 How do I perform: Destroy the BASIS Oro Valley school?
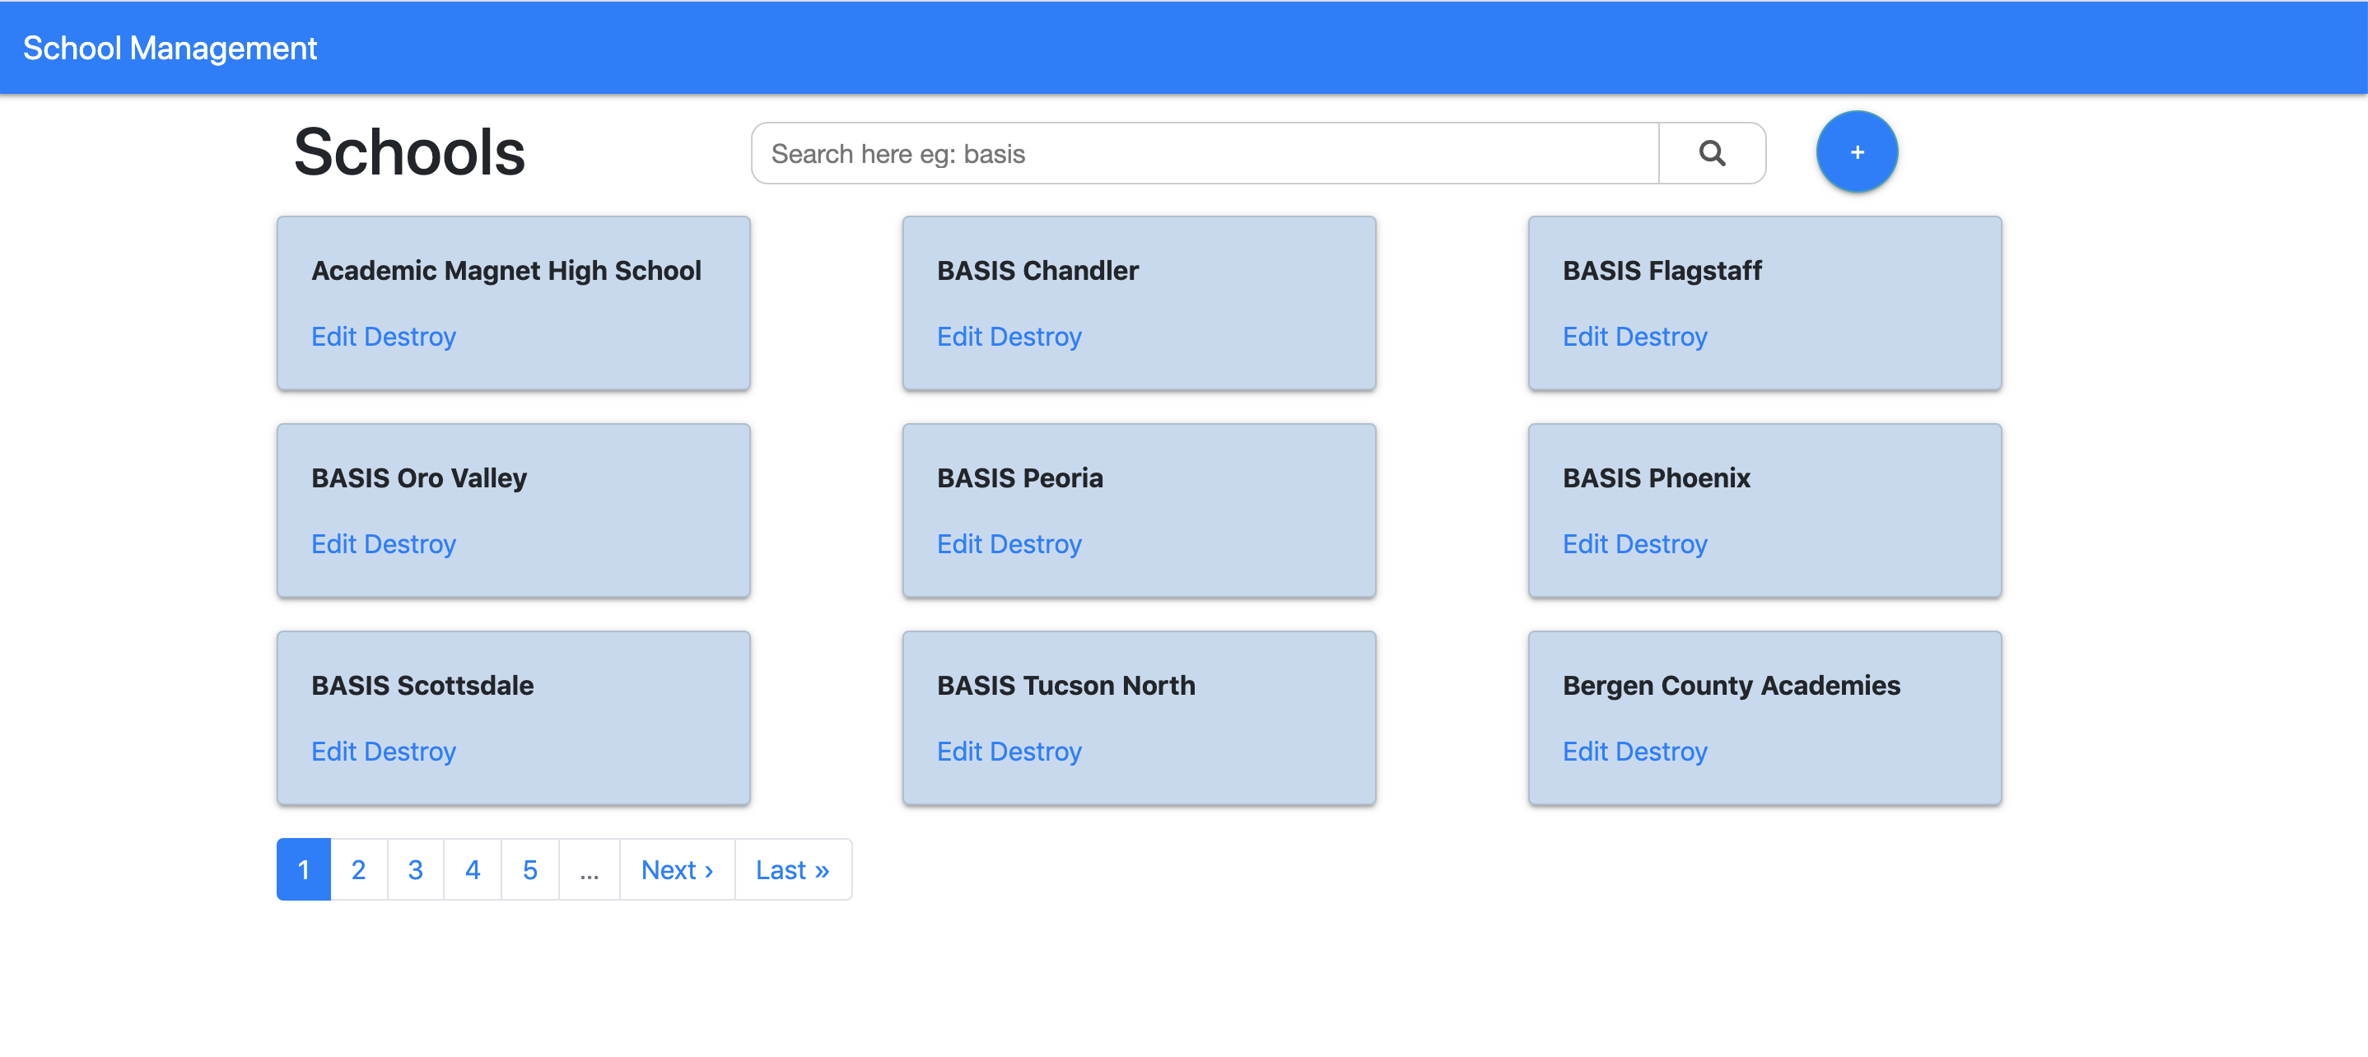point(410,544)
